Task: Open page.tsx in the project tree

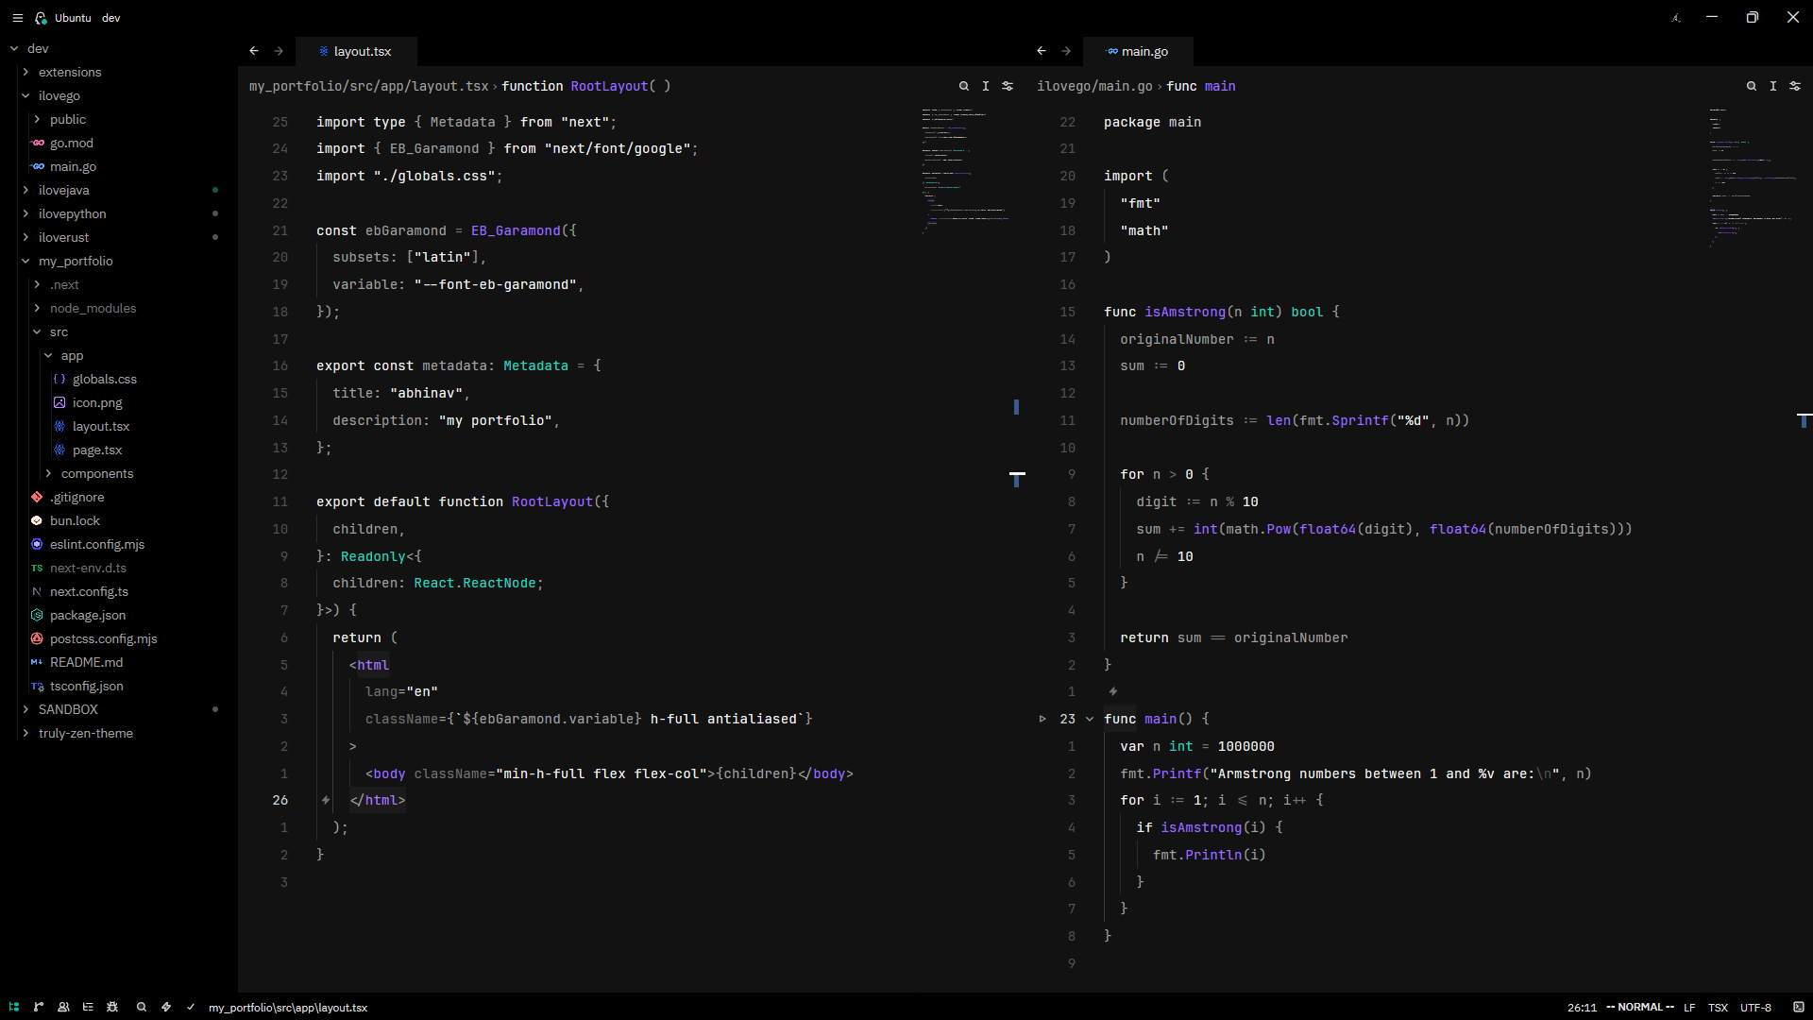Action: tap(97, 450)
